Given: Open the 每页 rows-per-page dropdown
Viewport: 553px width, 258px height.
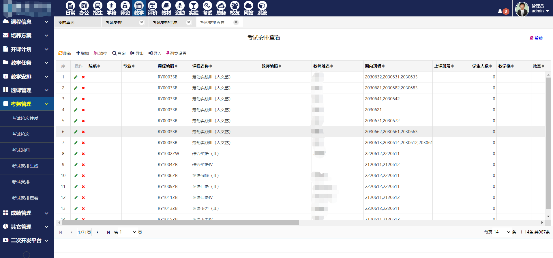Looking at the screenshot, I should click(502, 232).
